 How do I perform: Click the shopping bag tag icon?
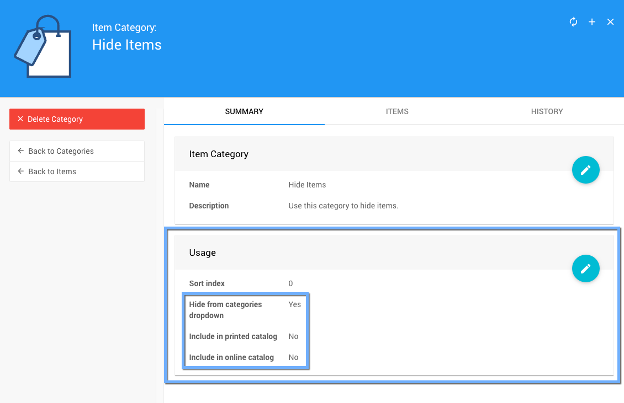click(43, 47)
